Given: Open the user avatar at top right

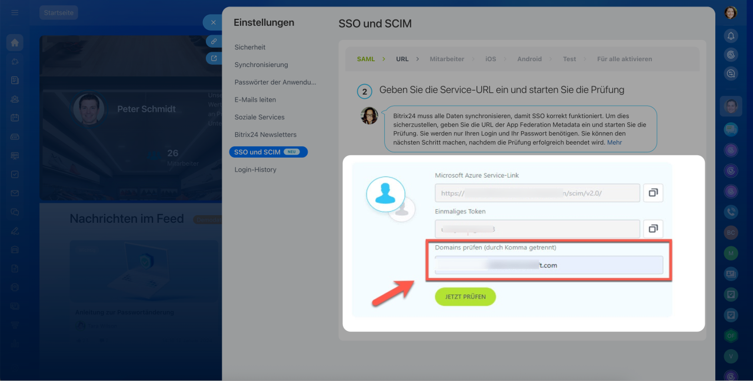Looking at the screenshot, I should tap(731, 12).
